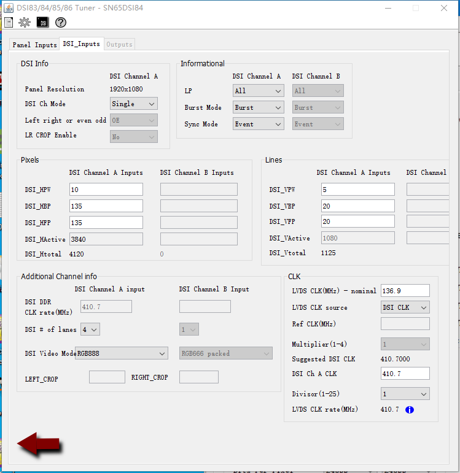The width and height of the screenshot is (460, 473).
Task: Click the document file toolbar icon
Action: 9,22
